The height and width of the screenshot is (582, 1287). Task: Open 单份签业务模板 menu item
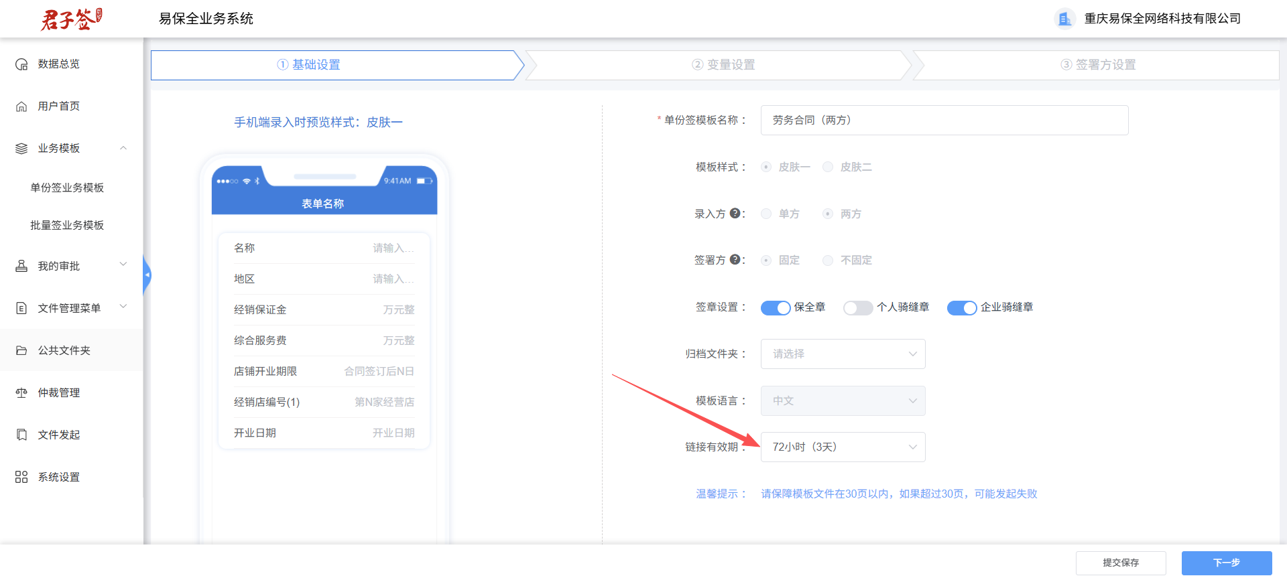click(x=67, y=188)
